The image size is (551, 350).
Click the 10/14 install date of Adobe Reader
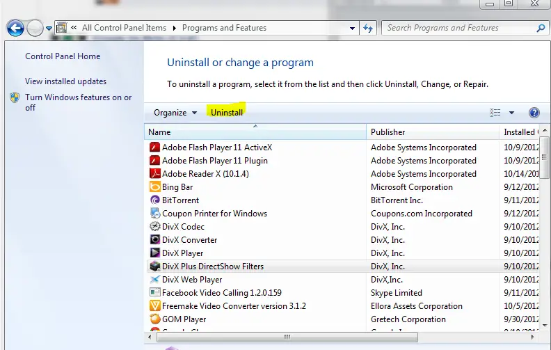click(521, 174)
